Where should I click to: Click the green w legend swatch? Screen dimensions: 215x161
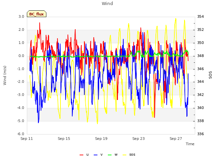coord(110,155)
